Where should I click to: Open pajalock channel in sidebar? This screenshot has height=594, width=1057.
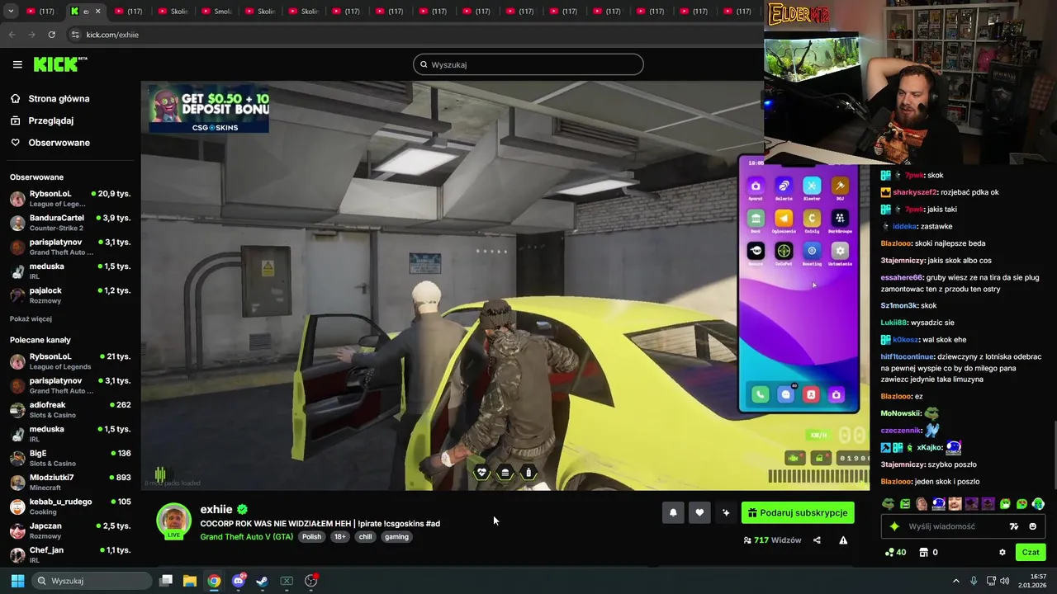[69, 295]
